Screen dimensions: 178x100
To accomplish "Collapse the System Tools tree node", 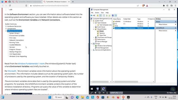I will point(92,21).
